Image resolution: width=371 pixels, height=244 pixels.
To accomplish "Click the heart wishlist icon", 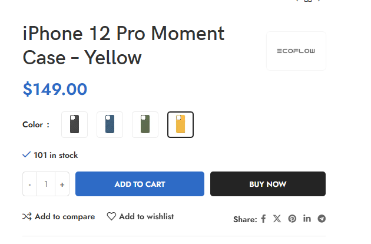I will pos(111,216).
